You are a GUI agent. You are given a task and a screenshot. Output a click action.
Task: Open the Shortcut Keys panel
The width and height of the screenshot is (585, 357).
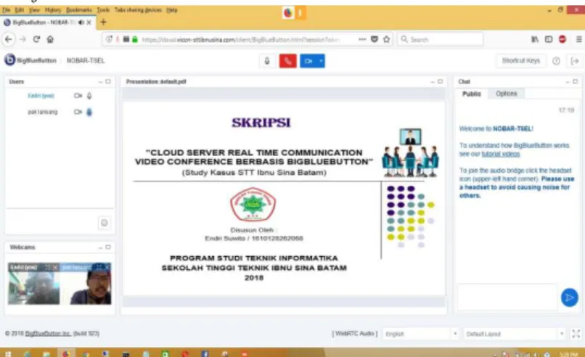[521, 60]
